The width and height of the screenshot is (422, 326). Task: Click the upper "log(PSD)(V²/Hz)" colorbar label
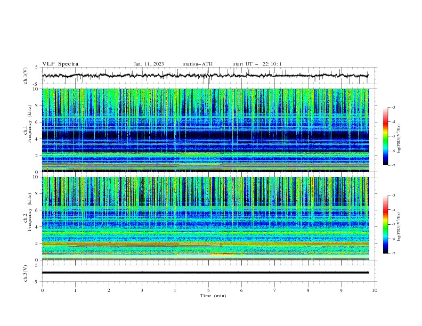[x=399, y=139]
